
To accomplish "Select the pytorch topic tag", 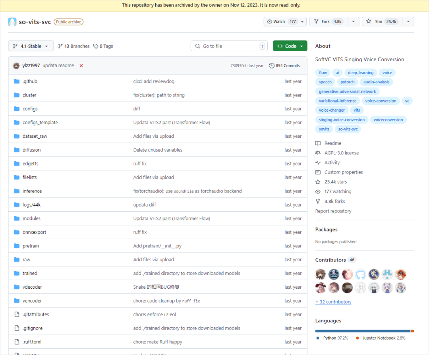I will pos(348,82).
